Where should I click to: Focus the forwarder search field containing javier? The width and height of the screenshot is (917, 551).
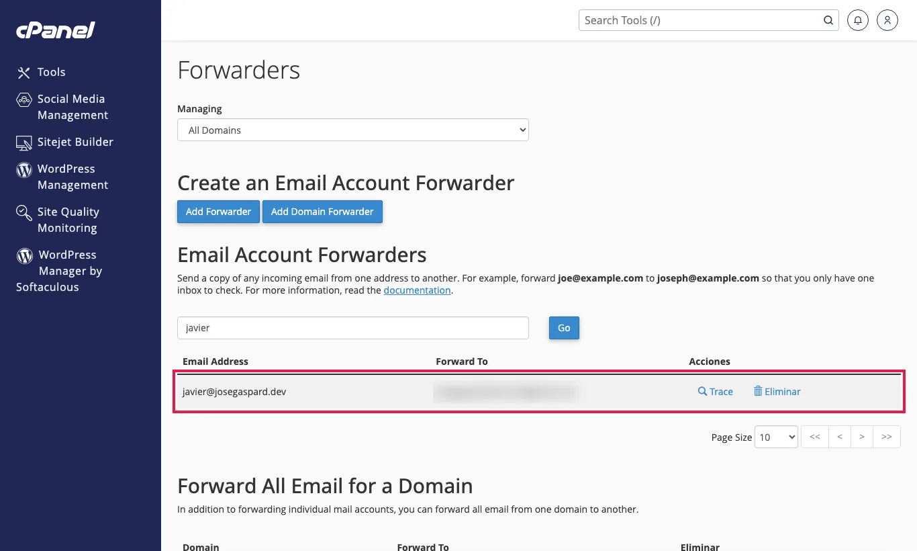[x=353, y=328]
